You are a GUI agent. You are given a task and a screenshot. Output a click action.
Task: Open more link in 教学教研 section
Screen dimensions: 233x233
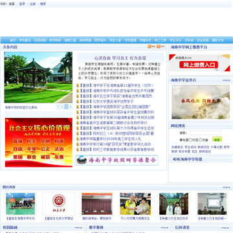pos(164,227)
